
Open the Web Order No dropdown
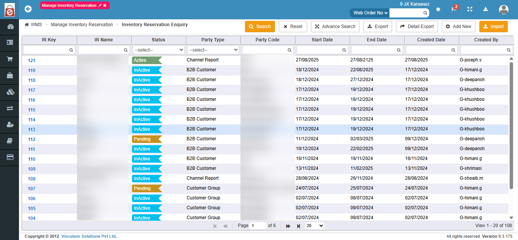coord(370,13)
